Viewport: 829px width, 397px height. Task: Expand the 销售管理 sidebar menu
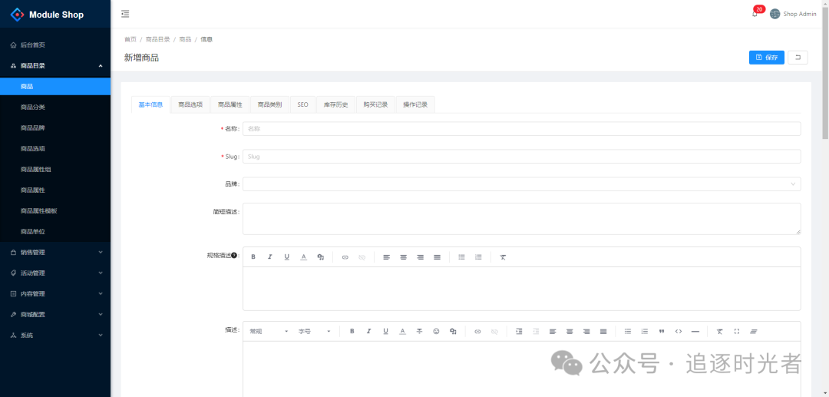(x=55, y=252)
